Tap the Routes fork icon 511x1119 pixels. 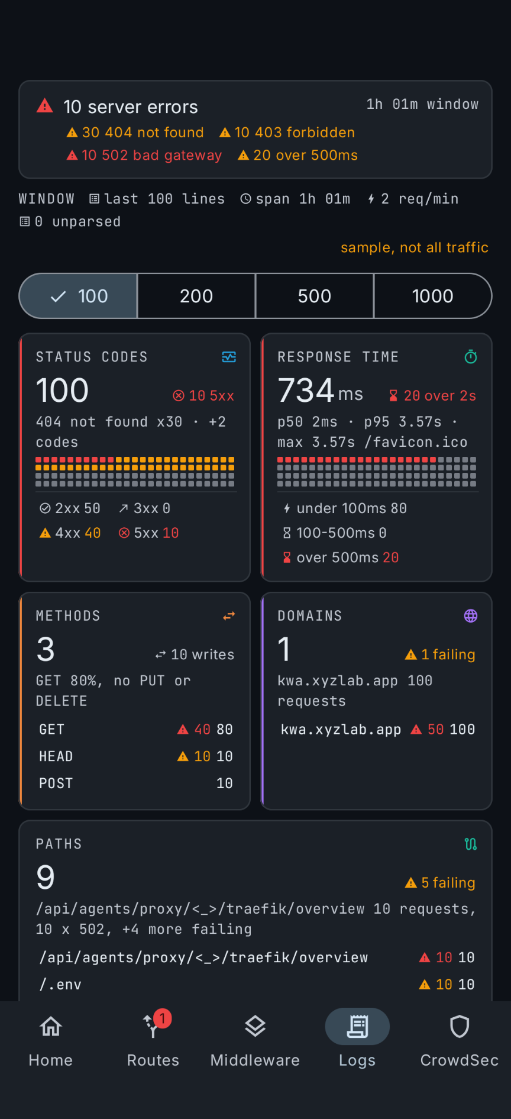(151, 1027)
